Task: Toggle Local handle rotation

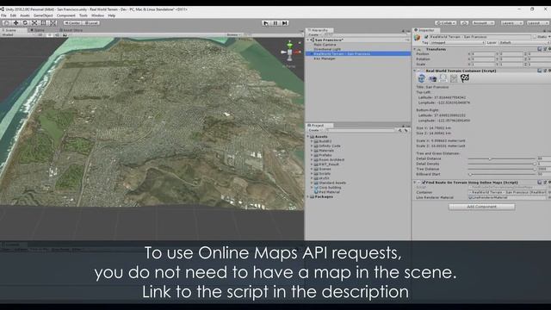Action: (91, 23)
